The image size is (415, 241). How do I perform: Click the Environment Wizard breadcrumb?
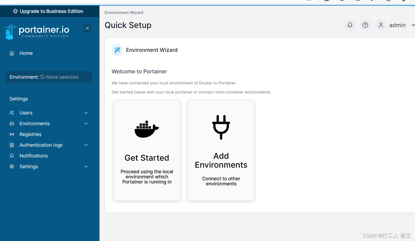(124, 13)
